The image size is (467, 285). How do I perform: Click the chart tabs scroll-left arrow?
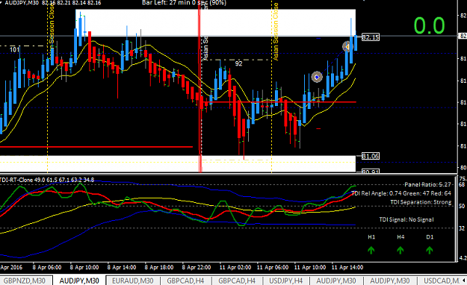click(x=463, y=281)
